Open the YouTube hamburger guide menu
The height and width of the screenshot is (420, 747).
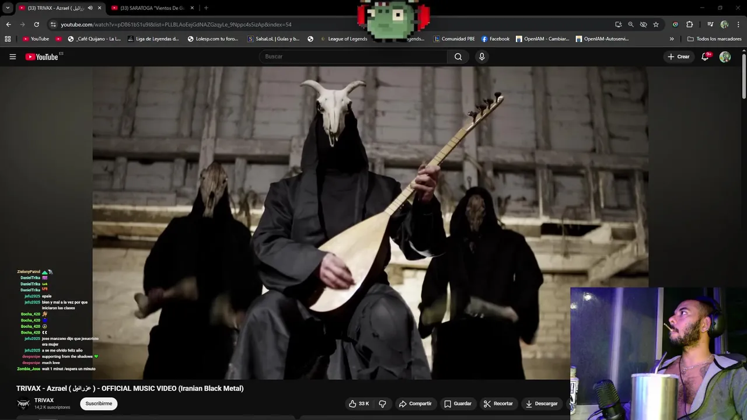(12, 57)
